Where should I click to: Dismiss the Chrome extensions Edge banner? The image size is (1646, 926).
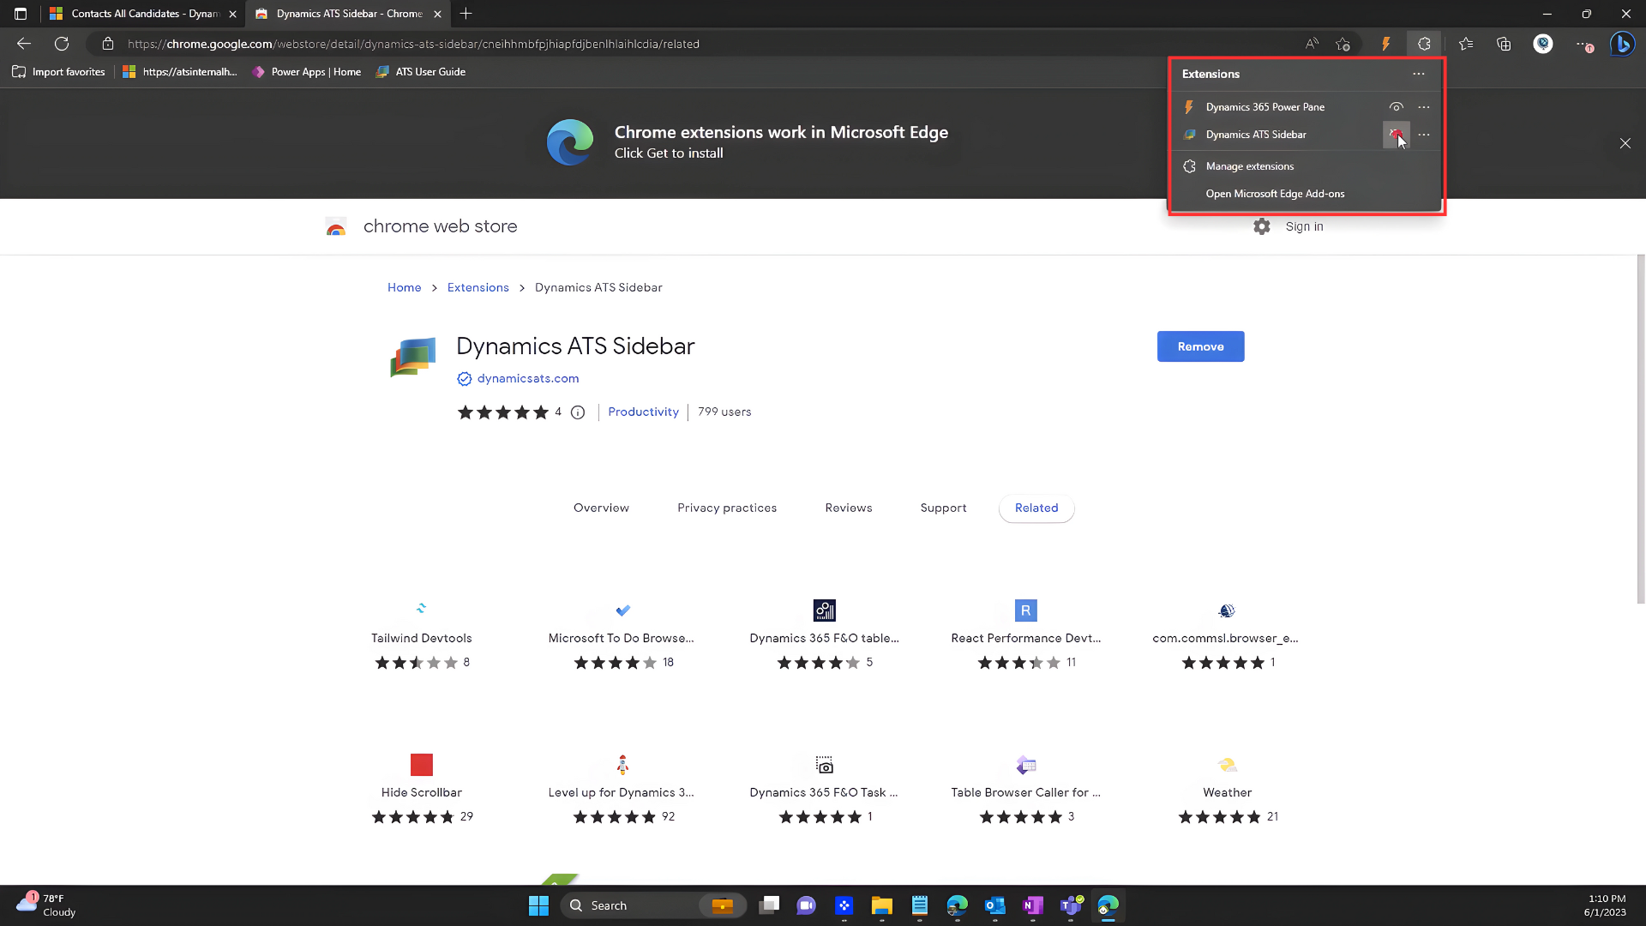point(1625,143)
